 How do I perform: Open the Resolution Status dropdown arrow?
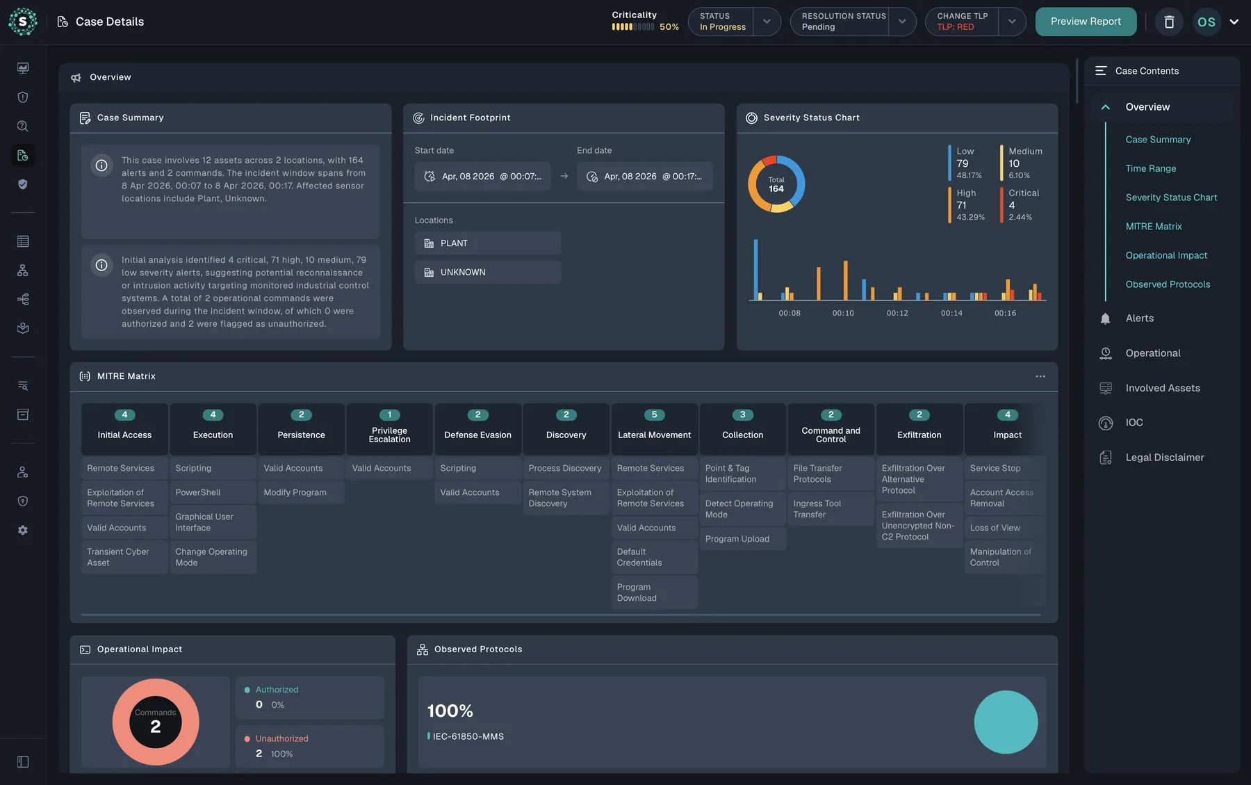click(x=902, y=22)
